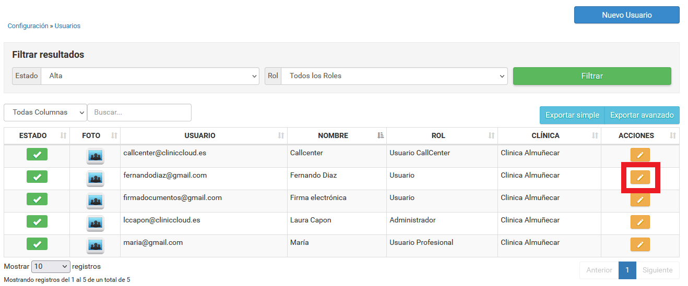Toggle the status check for María

(x=37, y=244)
